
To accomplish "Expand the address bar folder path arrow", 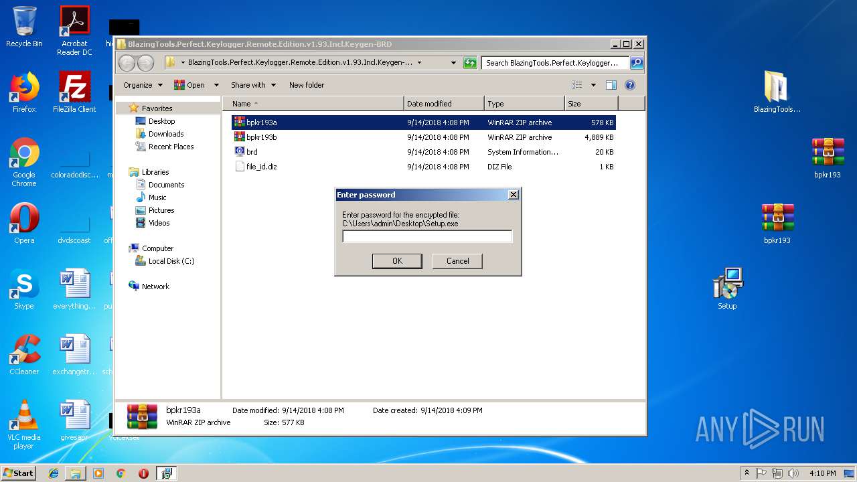I will pos(419,63).
